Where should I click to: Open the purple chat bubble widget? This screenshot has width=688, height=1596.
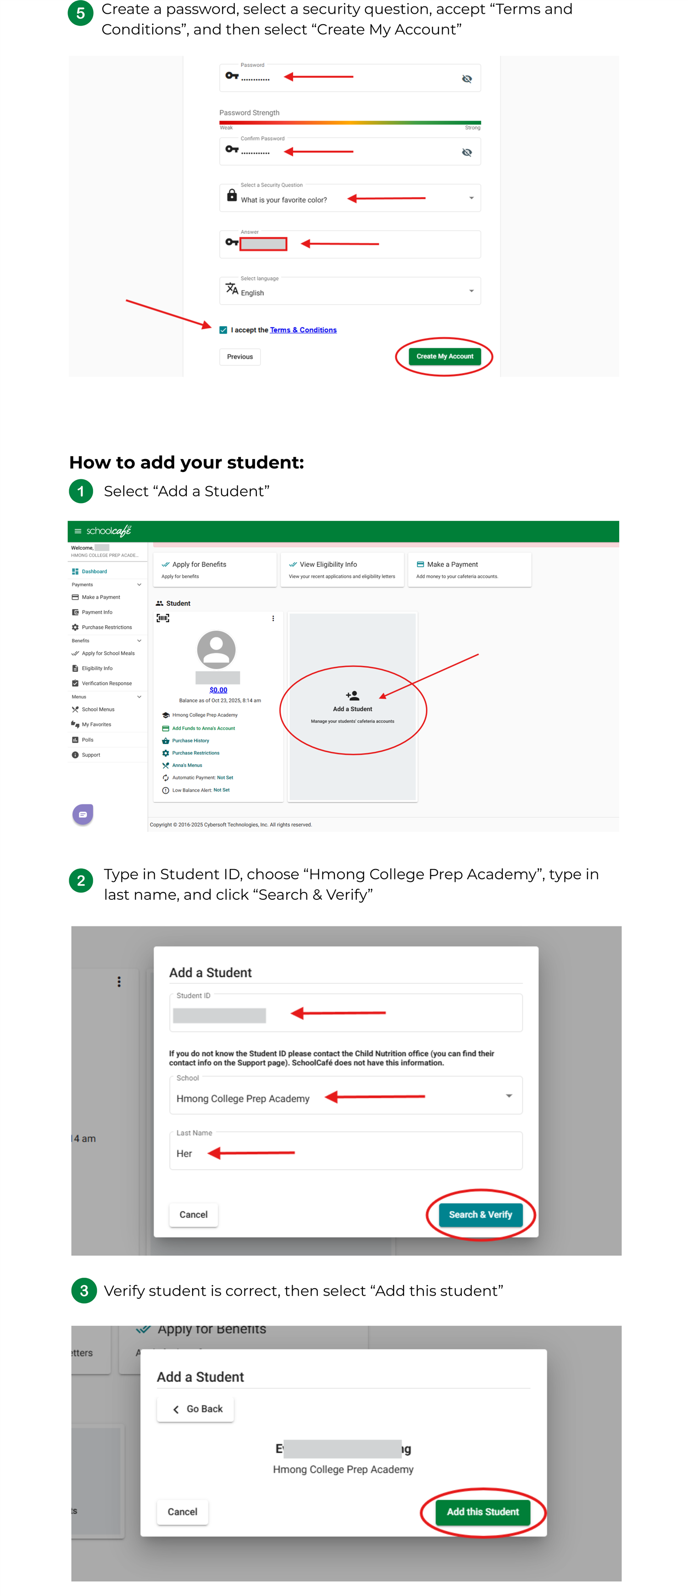(83, 814)
